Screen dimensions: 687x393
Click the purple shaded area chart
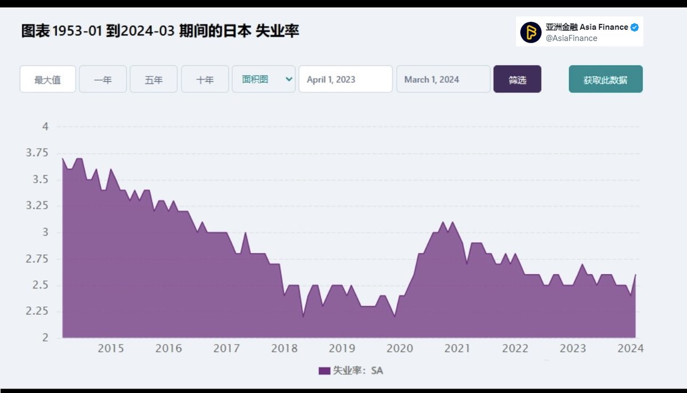(x=343, y=314)
